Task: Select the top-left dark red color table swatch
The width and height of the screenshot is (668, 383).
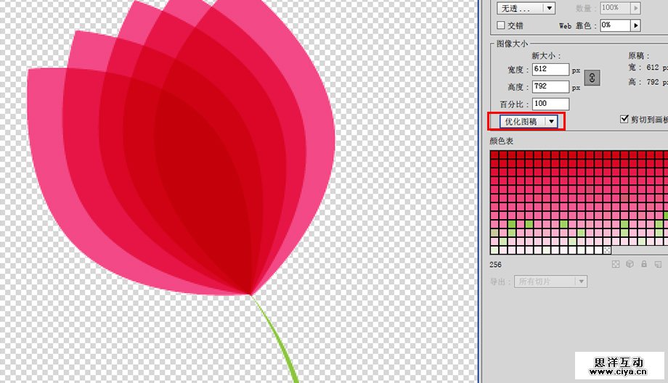Action: coord(494,155)
